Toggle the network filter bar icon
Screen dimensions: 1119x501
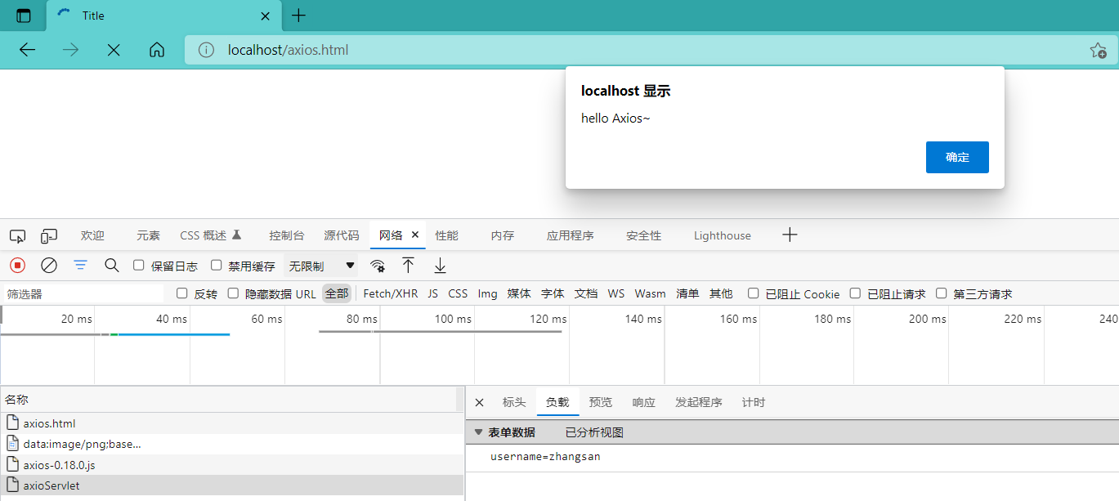[x=80, y=266]
